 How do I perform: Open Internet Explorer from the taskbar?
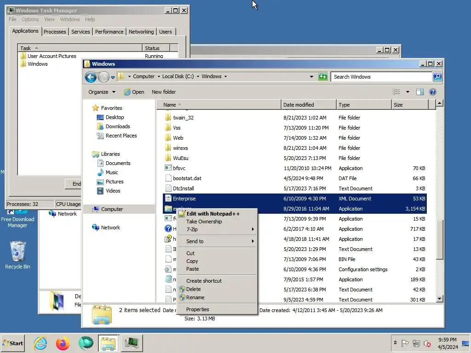point(40,343)
